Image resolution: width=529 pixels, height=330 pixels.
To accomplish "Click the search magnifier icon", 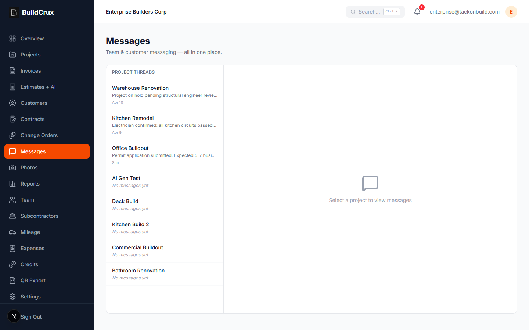I will click(353, 12).
